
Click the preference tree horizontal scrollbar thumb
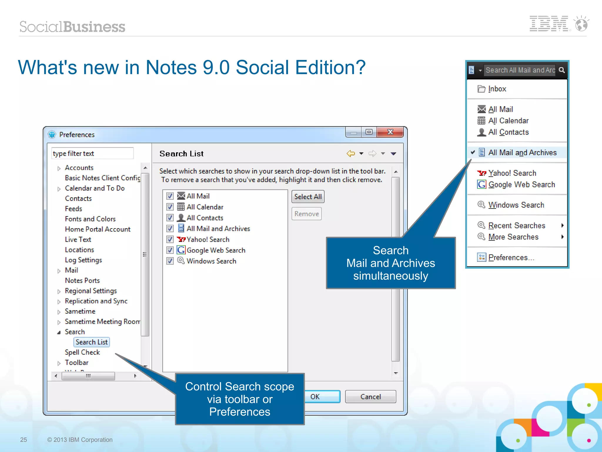click(x=88, y=376)
